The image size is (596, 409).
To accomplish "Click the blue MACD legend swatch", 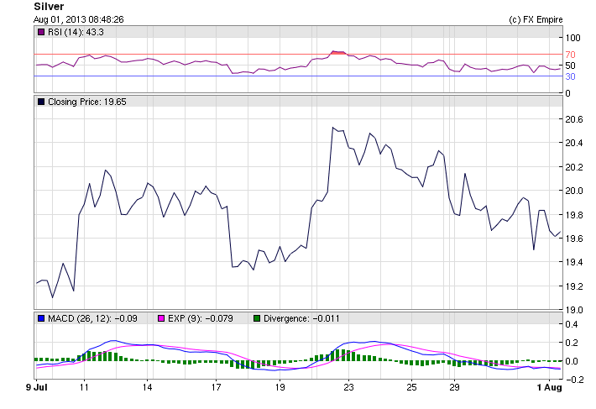I will tap(41, 318).
